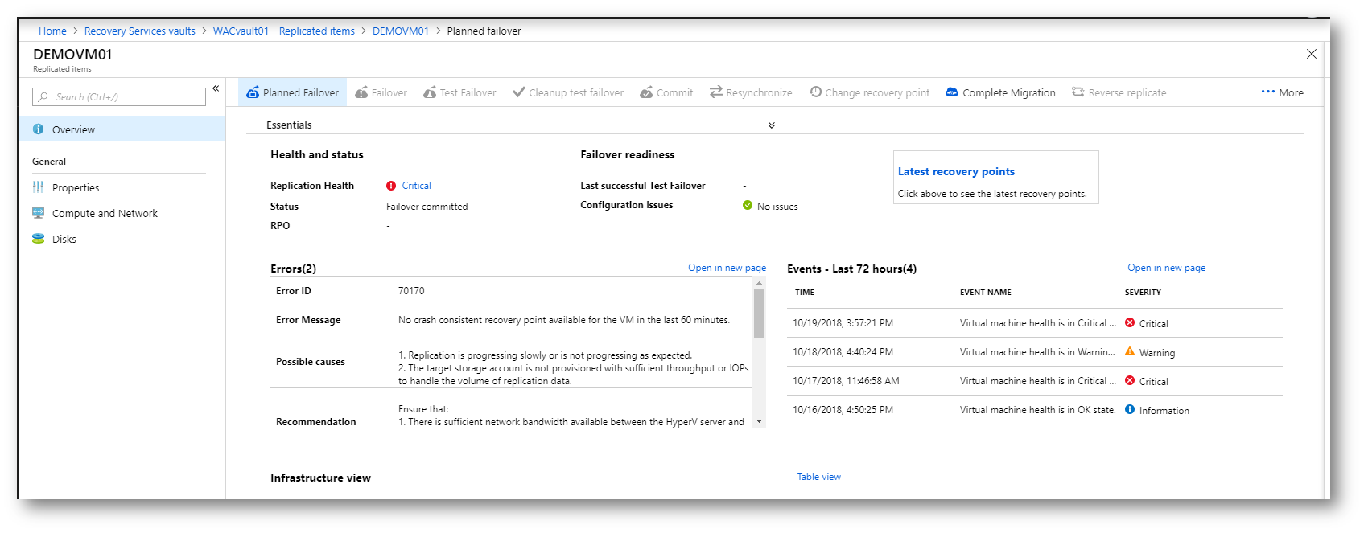This screenshot has height=533, width=1364.
Task: Switch to Table view link
Action: point(819,477)
